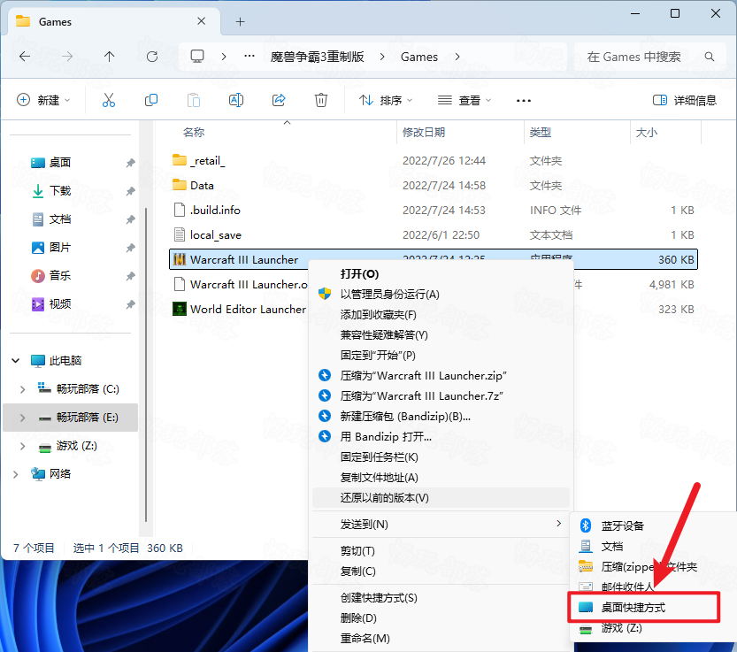Click the Delete trash icon in toolbar
Screen dimensions: 737x652
tap(321, 100)
